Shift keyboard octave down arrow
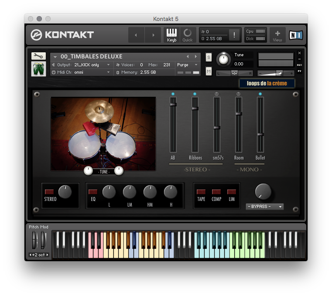The width and height of the screenshot is (332, 296). coord(30,255)
